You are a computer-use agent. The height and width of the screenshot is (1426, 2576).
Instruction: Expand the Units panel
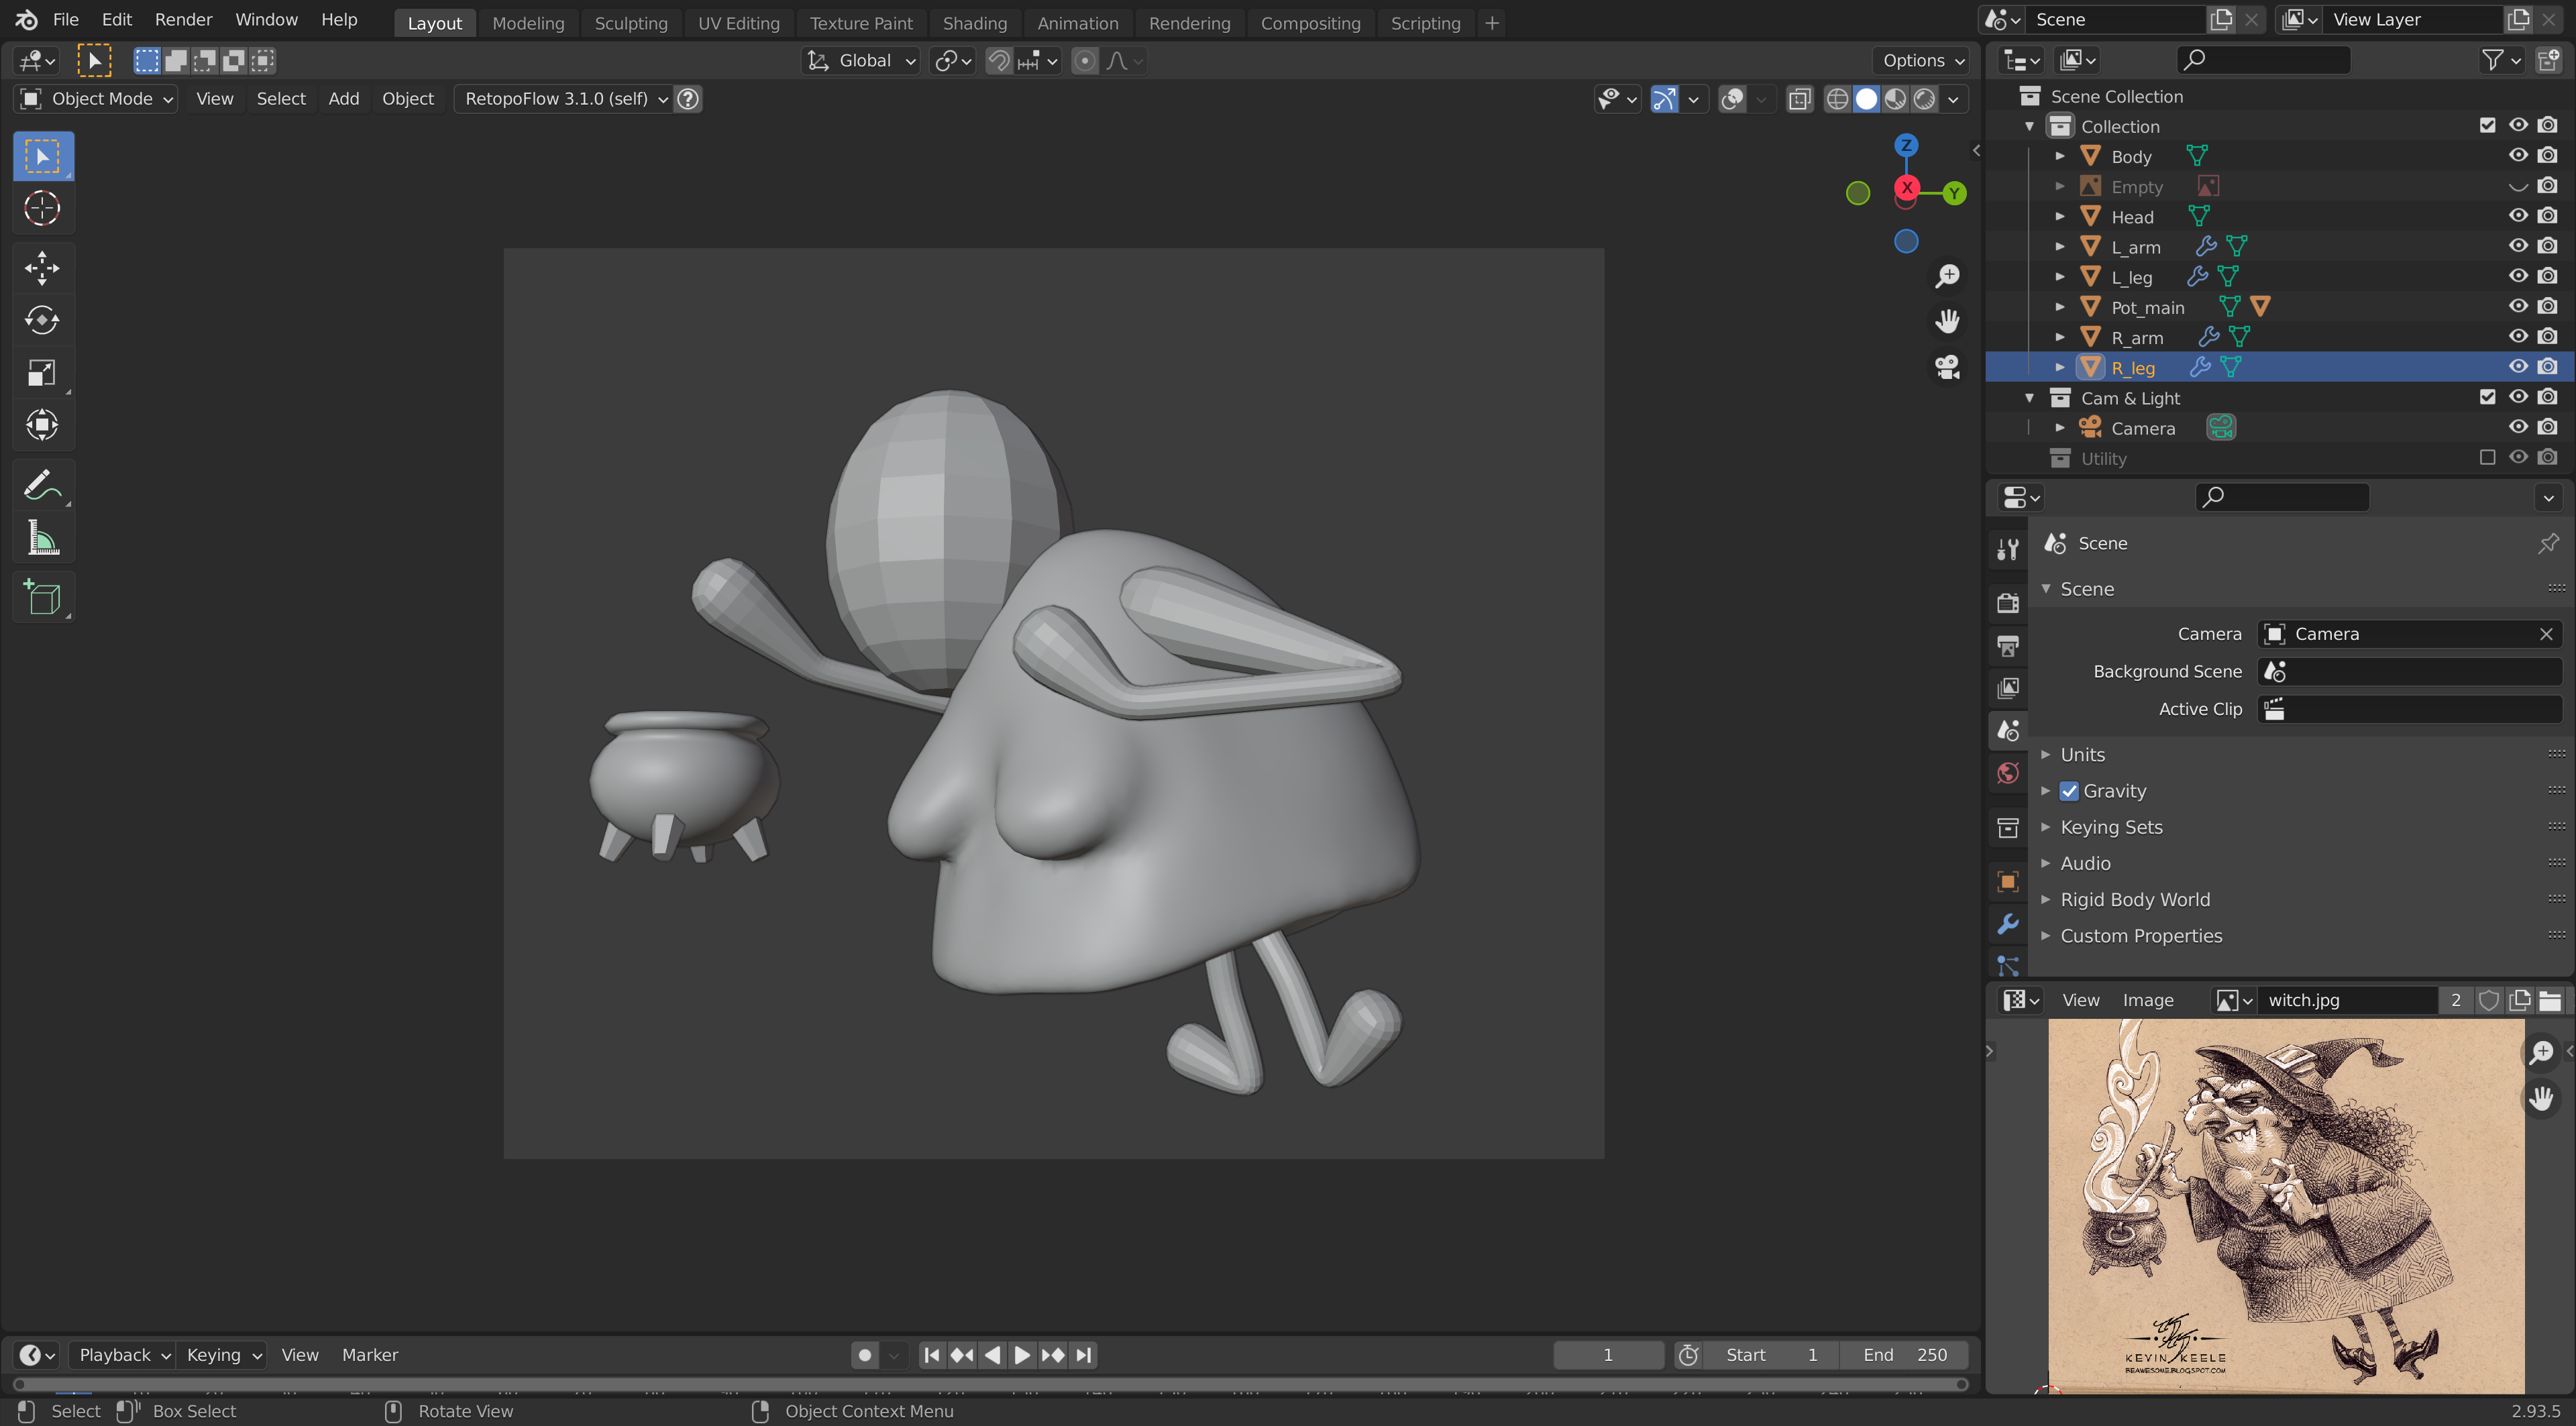point(2082,755)
